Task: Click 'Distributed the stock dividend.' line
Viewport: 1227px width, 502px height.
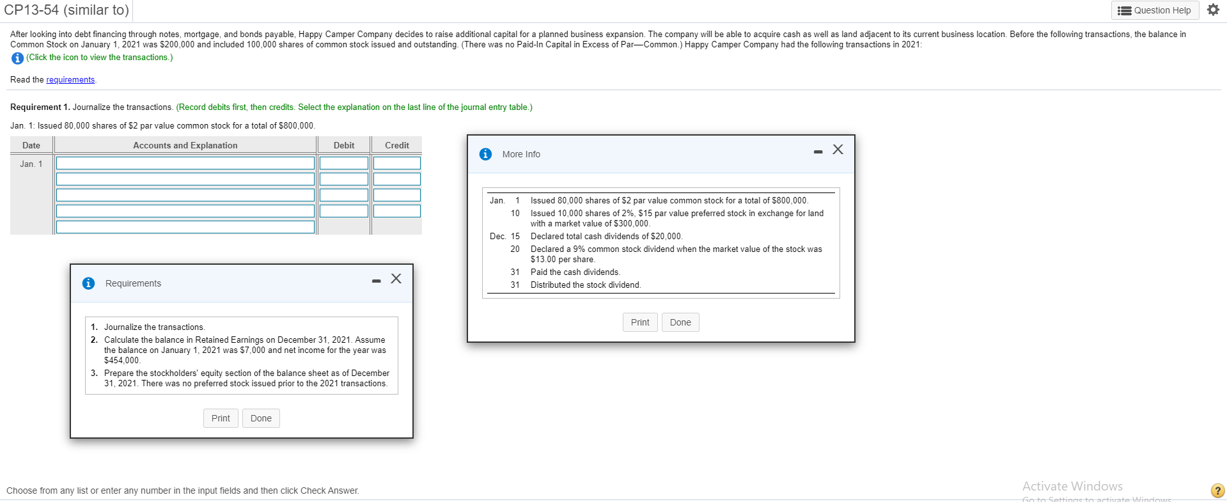Action: [x=586, y=285]
